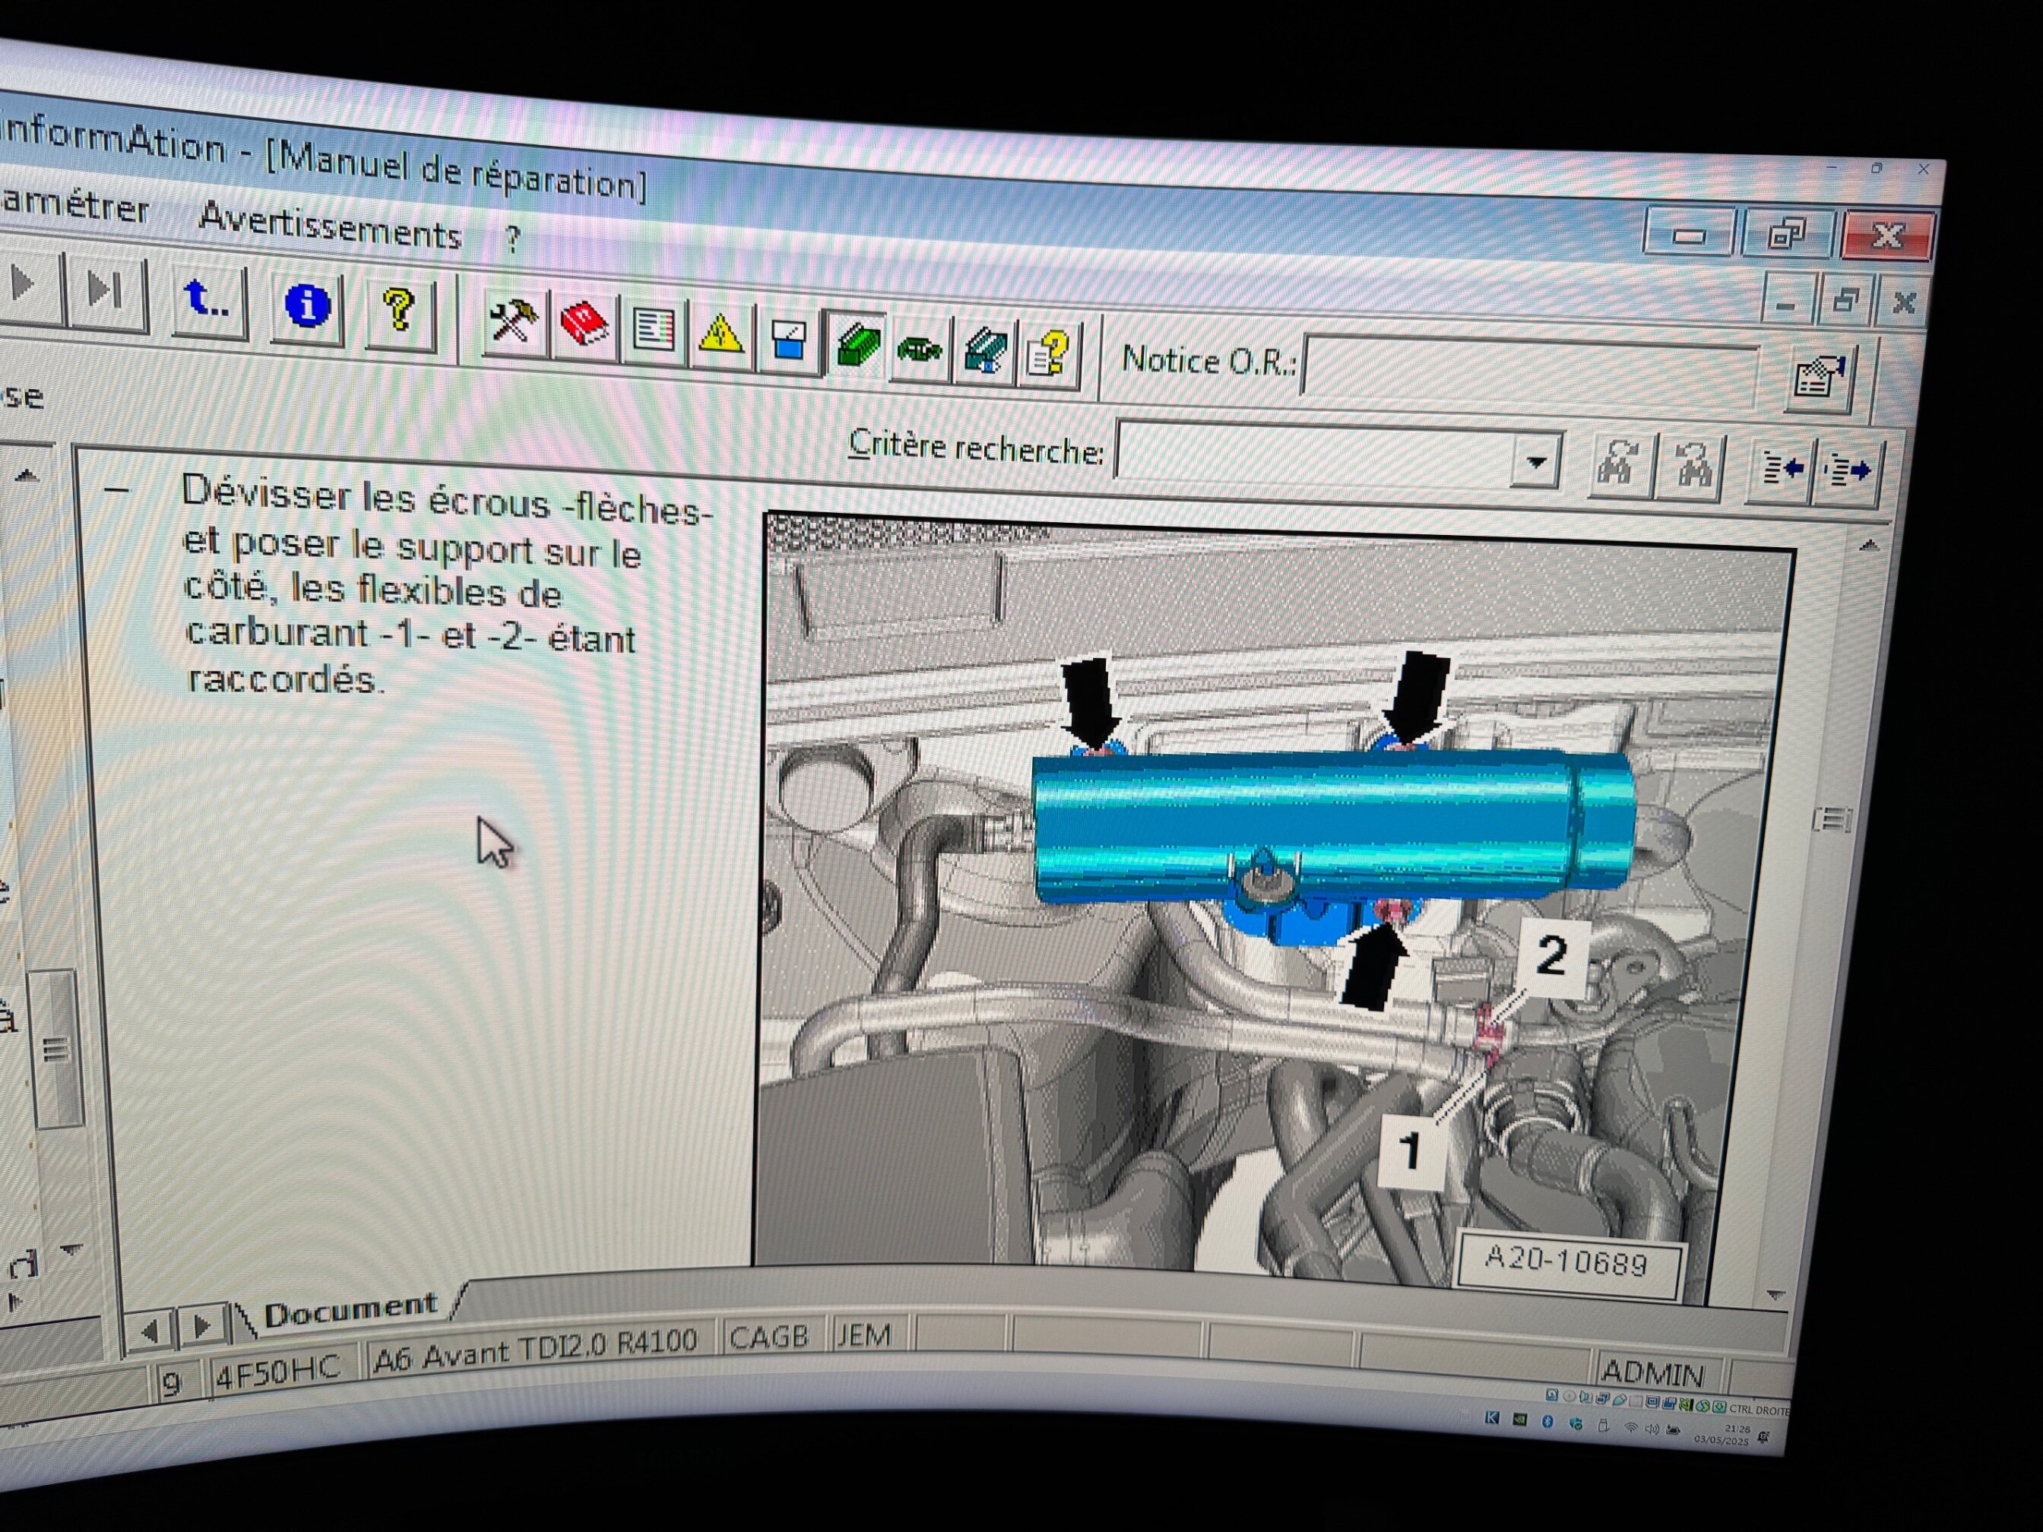The image size is (2043, 1532).
Task: Click the document list page icon
Action: pos(653,331)
